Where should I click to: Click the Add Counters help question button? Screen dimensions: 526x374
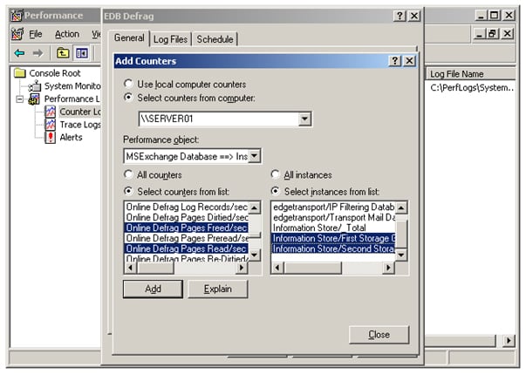point(395,61)
